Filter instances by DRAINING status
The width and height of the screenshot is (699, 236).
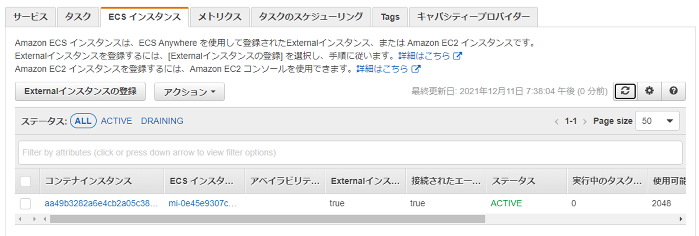tap(162, 121)
